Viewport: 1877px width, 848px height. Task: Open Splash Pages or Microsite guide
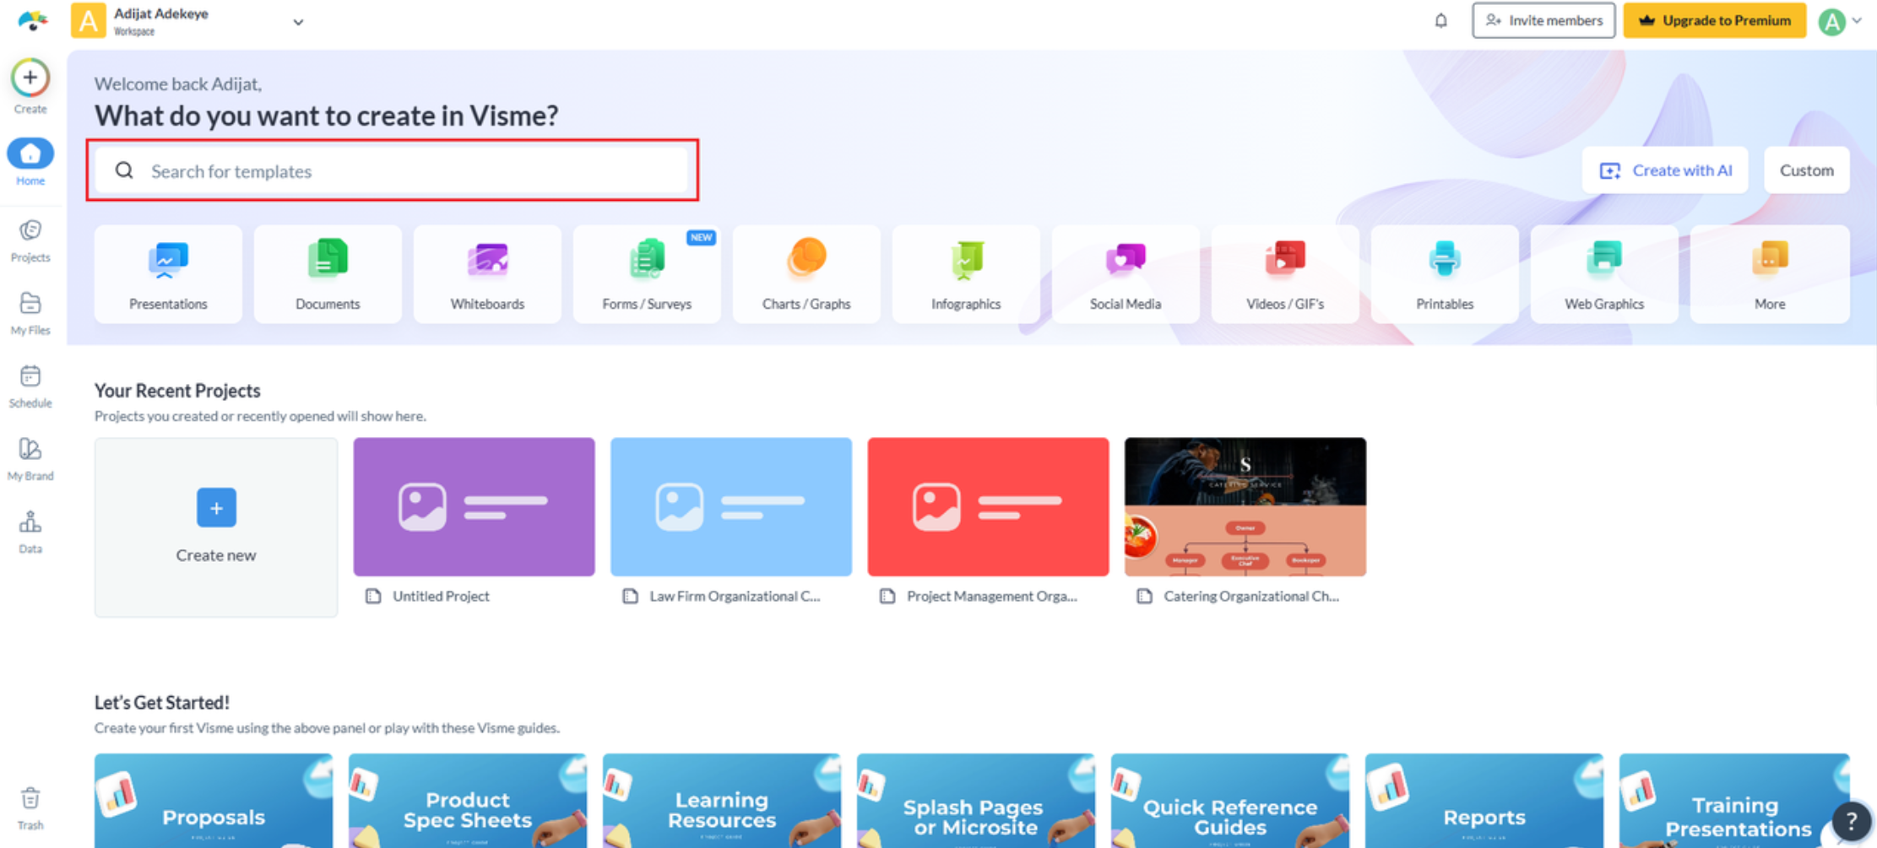point(976,801)
